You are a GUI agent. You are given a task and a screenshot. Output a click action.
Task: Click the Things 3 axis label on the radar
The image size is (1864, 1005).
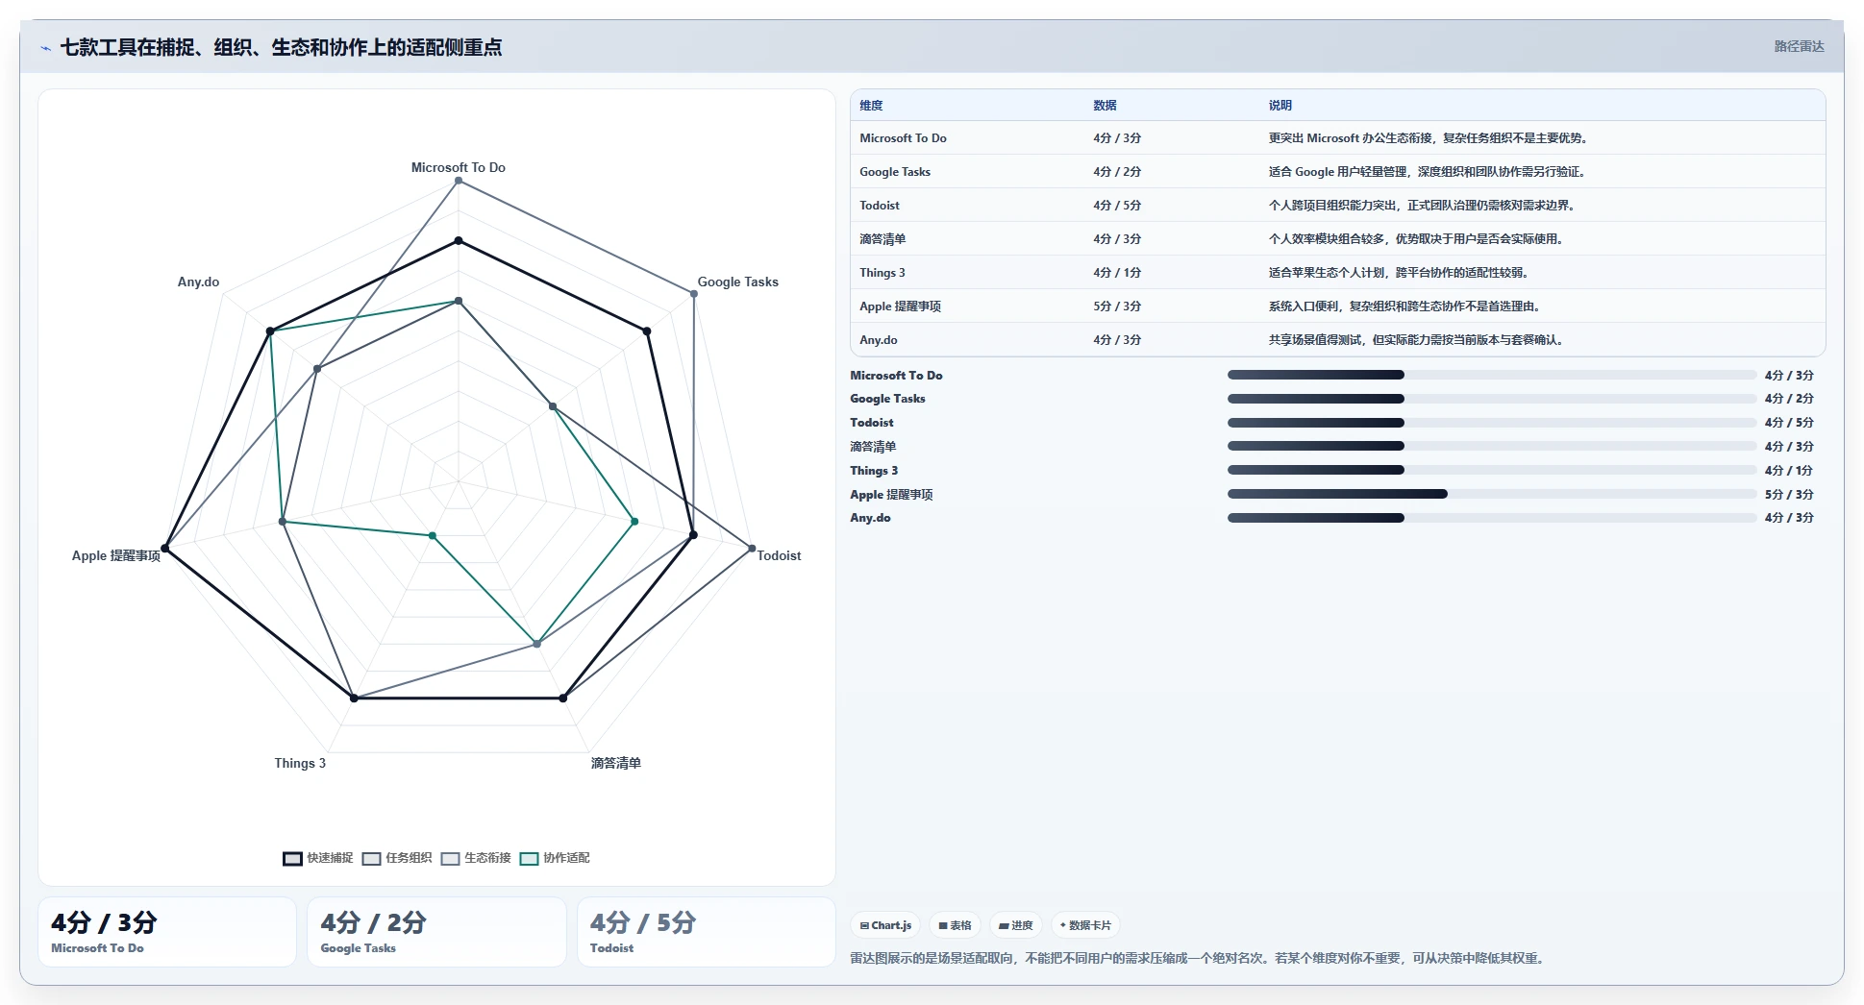tap(300, 763)
